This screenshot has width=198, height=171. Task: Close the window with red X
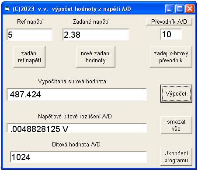[x=190, y=9]
